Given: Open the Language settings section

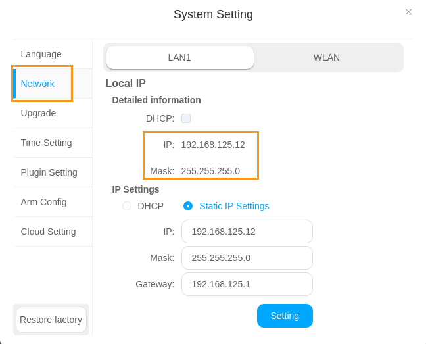Looking at the screenshot, I should pos(41,54).
